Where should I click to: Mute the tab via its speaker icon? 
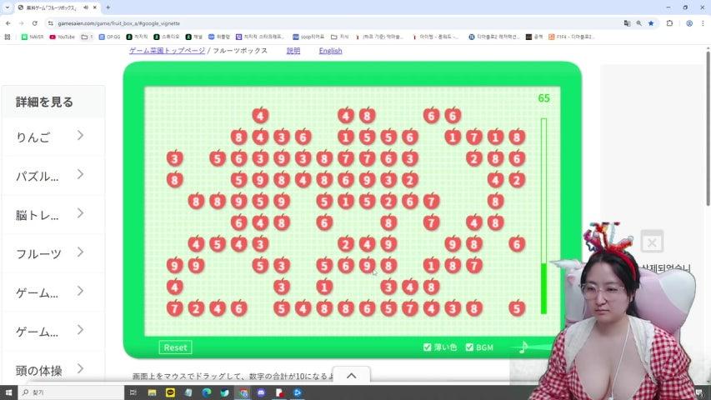click(x=86, y=7)
